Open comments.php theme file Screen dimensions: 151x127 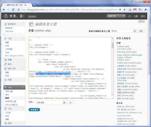(x=119, y=90)
